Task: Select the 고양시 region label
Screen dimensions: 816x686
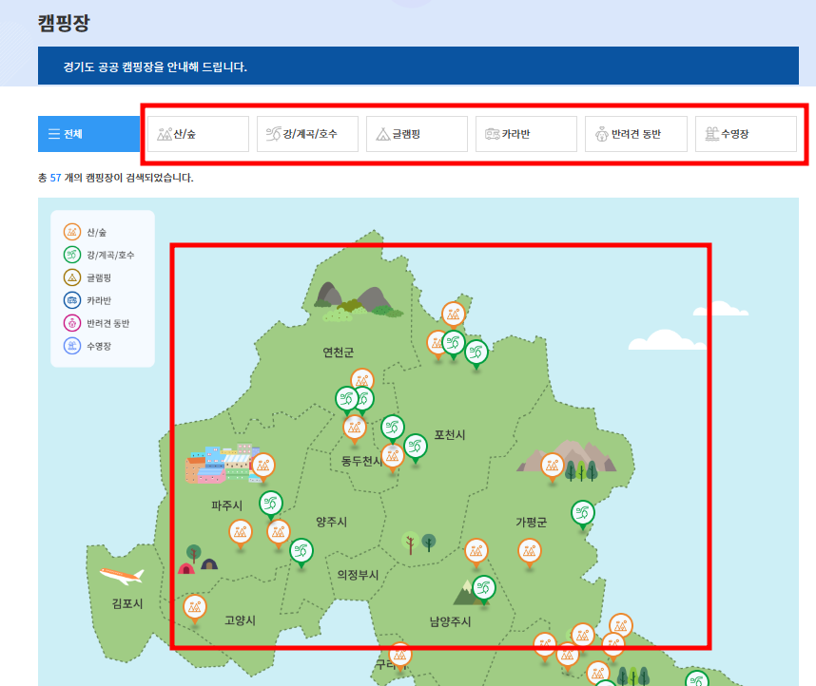Action: point(240,619)
